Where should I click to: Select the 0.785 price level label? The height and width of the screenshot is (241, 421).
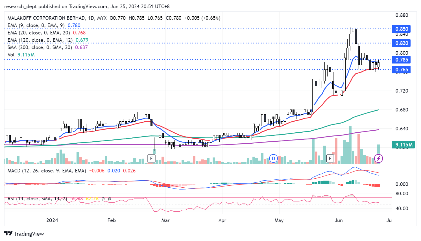401,60
